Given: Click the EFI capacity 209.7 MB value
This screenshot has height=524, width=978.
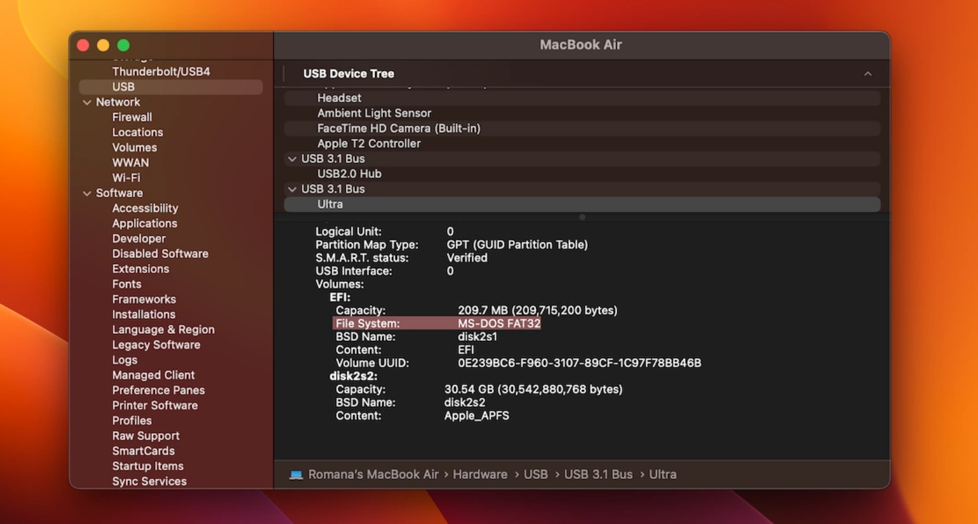Looking at the screenshot, I should 537,311.
